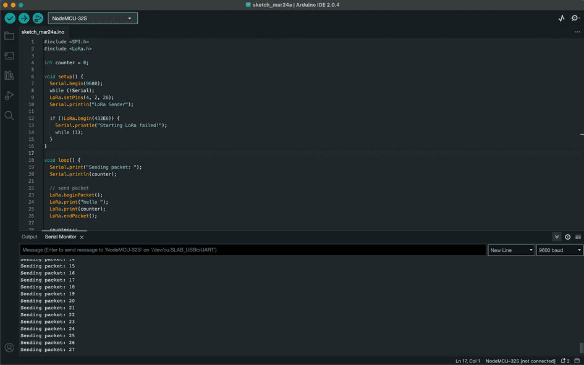Close the Serial Monitor tab

(82, 237)
